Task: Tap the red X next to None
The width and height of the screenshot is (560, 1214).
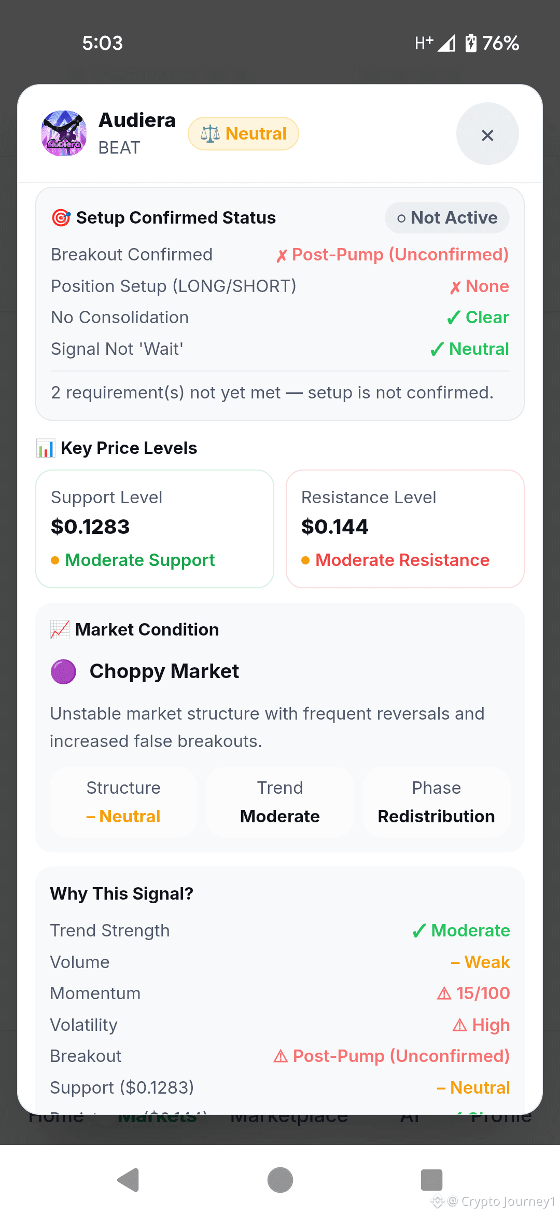Action: click(x=455, y=287)
